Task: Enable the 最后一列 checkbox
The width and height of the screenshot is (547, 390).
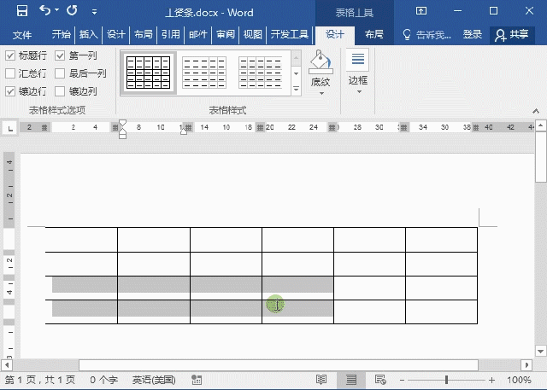Action: pyautogui.click(x=60, y=73)
